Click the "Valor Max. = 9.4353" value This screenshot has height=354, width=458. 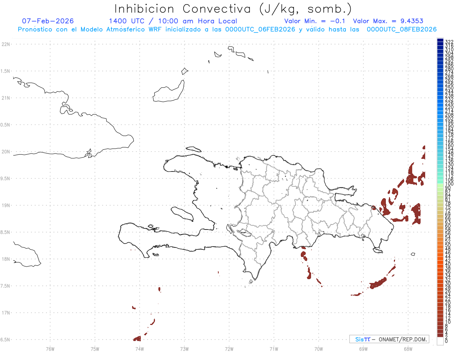pyautogui.click(x=388, y=21)
